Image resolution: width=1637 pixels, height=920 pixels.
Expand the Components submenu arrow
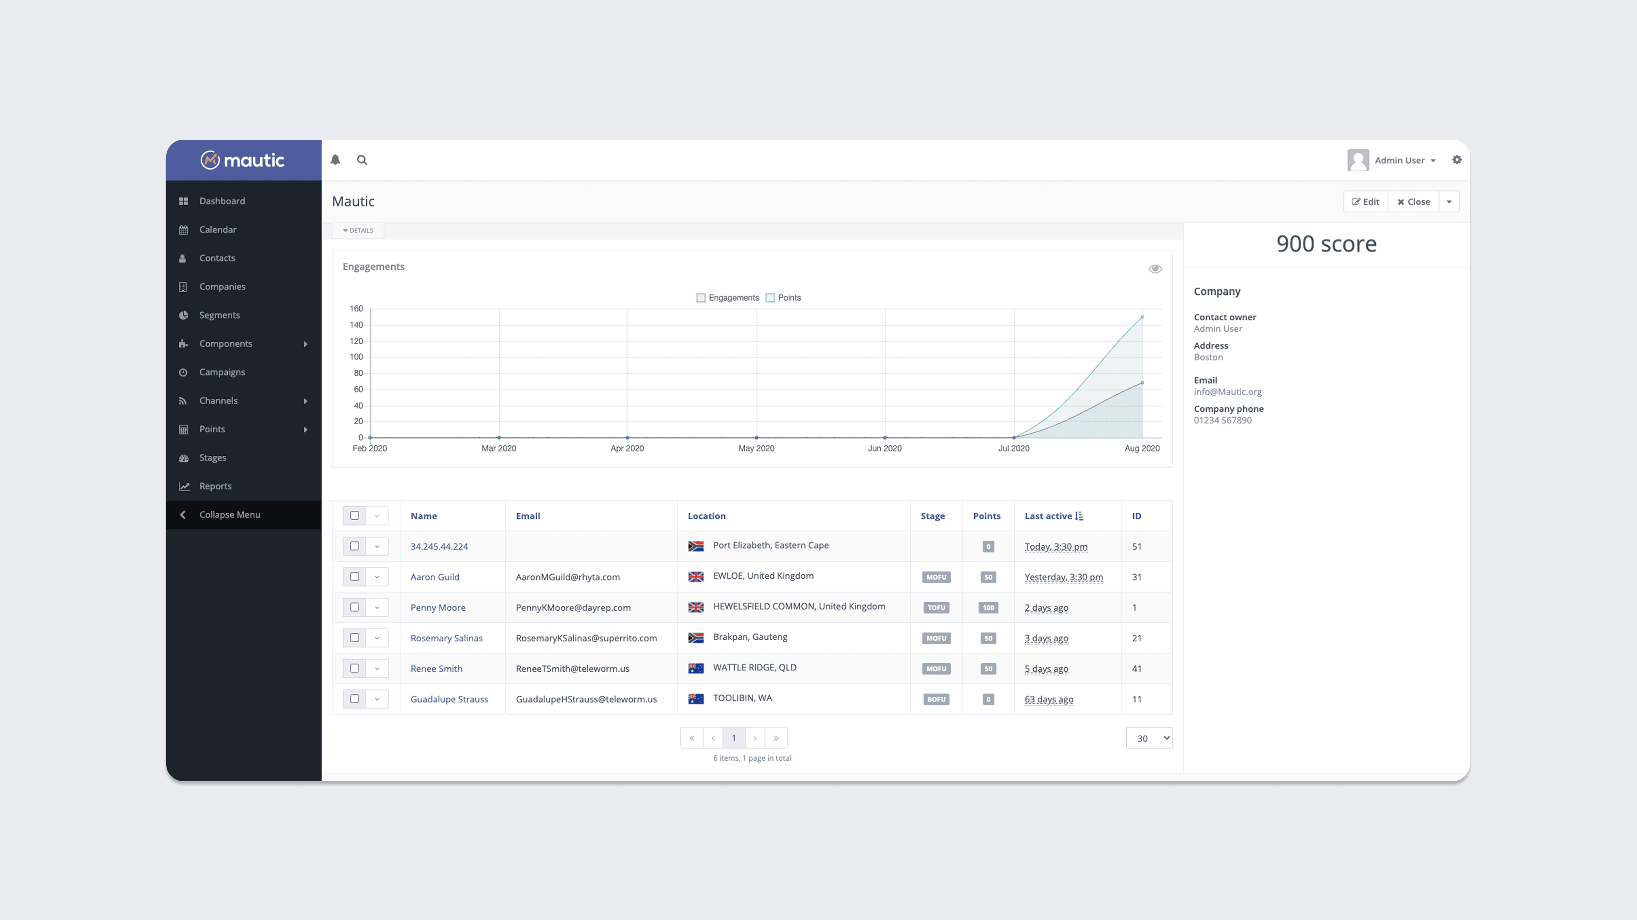[306, 344]
